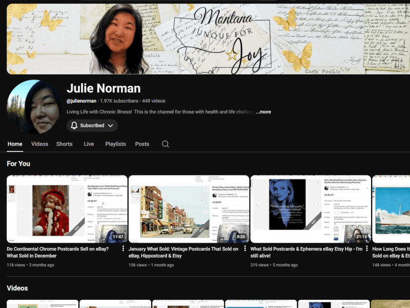Click the first thumbnail in the Videos section

tap(42, 304)
